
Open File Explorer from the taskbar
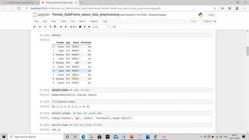point(91,136)
